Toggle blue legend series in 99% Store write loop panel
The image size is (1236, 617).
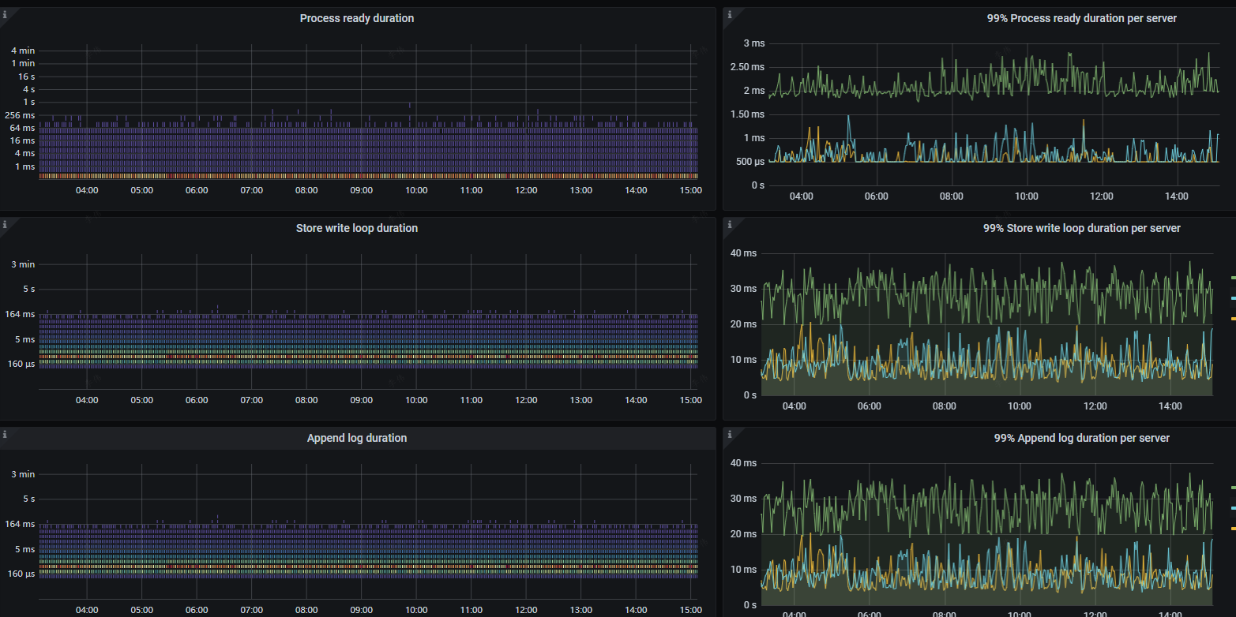tap(1233, 298)
